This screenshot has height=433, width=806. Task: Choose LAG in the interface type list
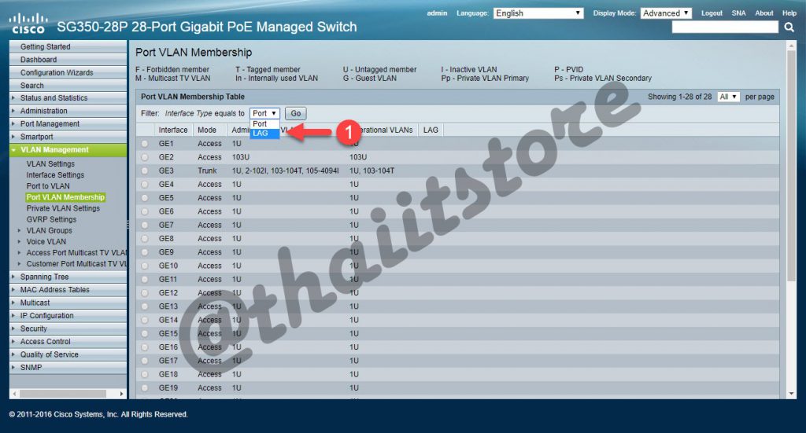[264, 134]
